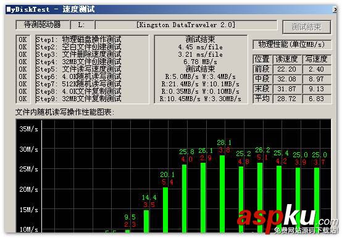Image resolution: width=342 pixels, height=238 pixels.
Task: Select the 22.20 read speed cell
Action: pos(287,69)
